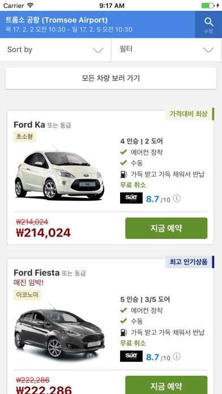This screenshot has width=222, height=394.
Task: Tap fuel pump icon on Ford Fiesta card
Action: tap(123, 332)
